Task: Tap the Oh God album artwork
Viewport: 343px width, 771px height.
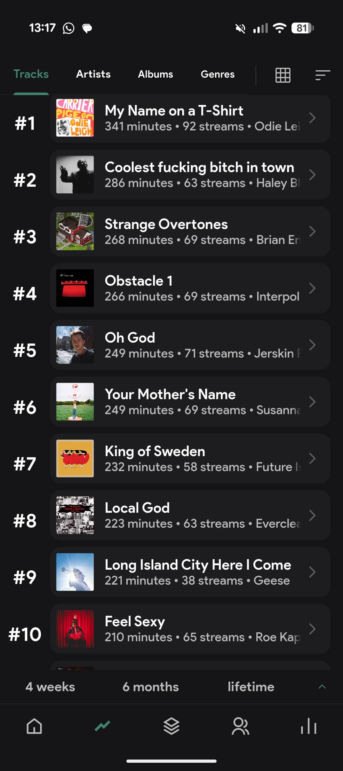Action: 75,345
